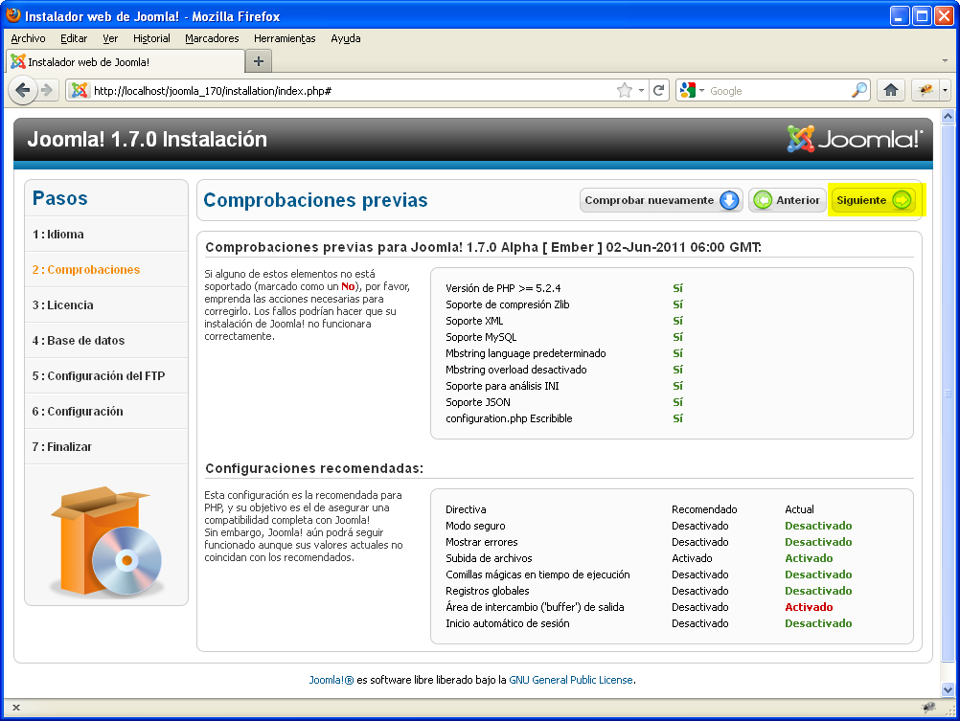Click the page scrollbar down arrow
960x721 pixels.
pyautogui.click(x=948, y=689)
